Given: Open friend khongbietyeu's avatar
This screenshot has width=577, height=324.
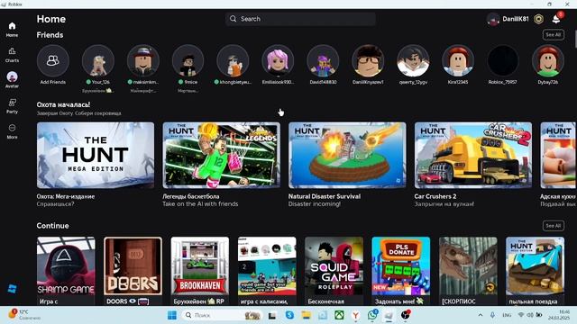Looking at the screenshot, I should pos(233,60).
